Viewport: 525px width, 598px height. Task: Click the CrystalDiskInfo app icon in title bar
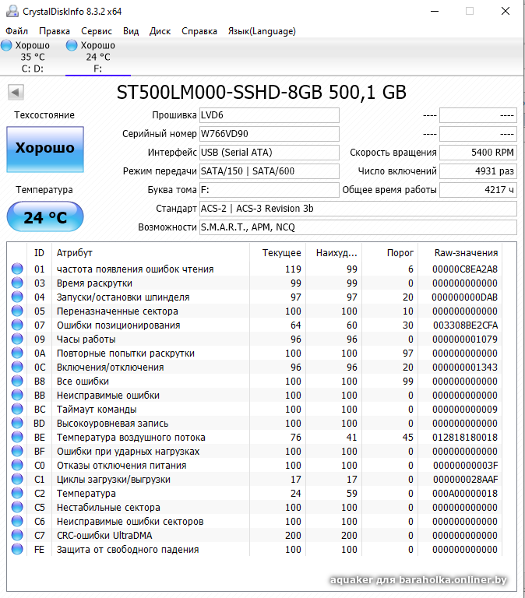[12, 11]
